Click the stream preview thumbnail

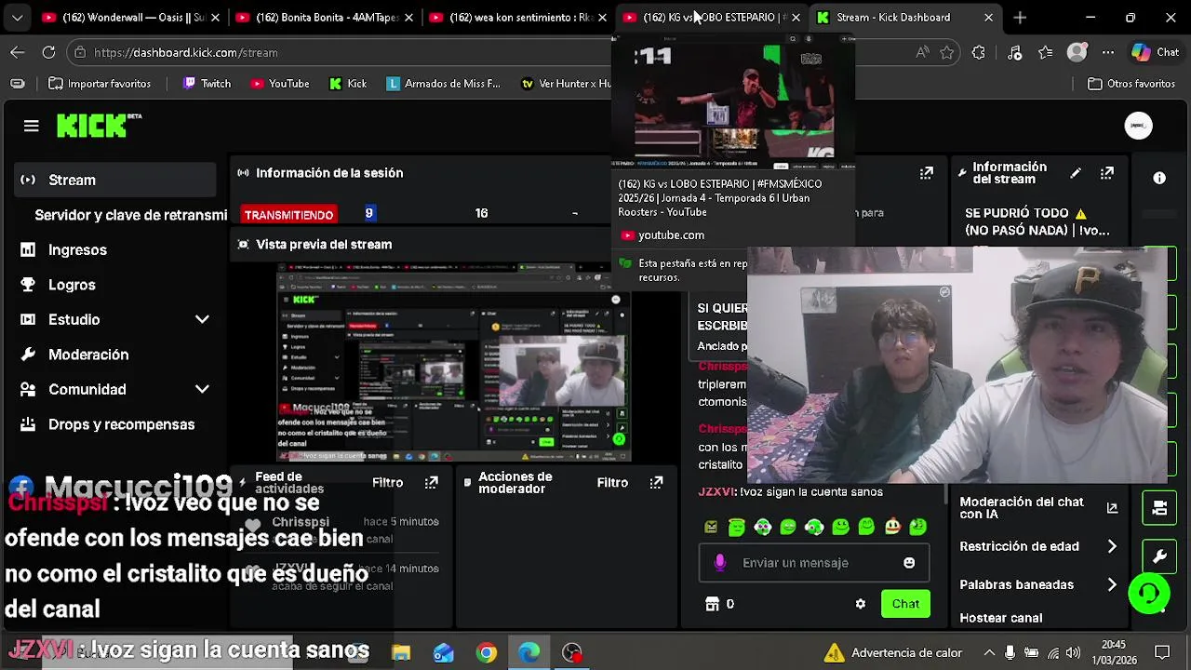[x=454, y=363]
